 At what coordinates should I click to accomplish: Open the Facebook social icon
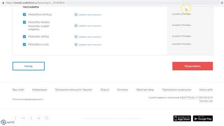click(x=15, y=118)
